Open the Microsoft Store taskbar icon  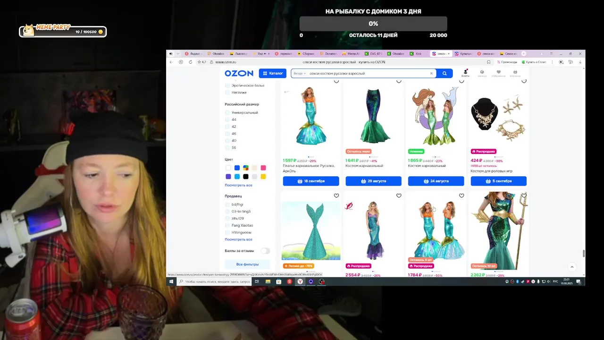click(278, 281)
